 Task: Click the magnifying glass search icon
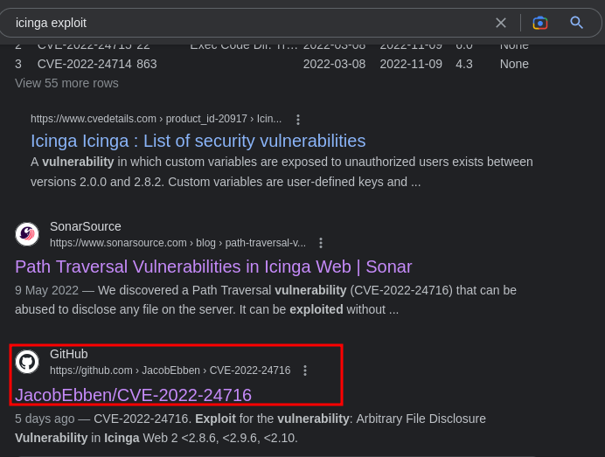[x=576, y=23]
